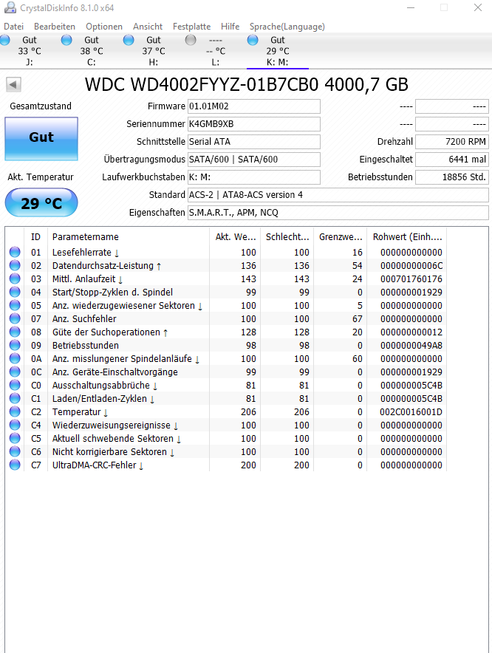Click status orb of Güte der Suchoperationen row

[15, 332]
